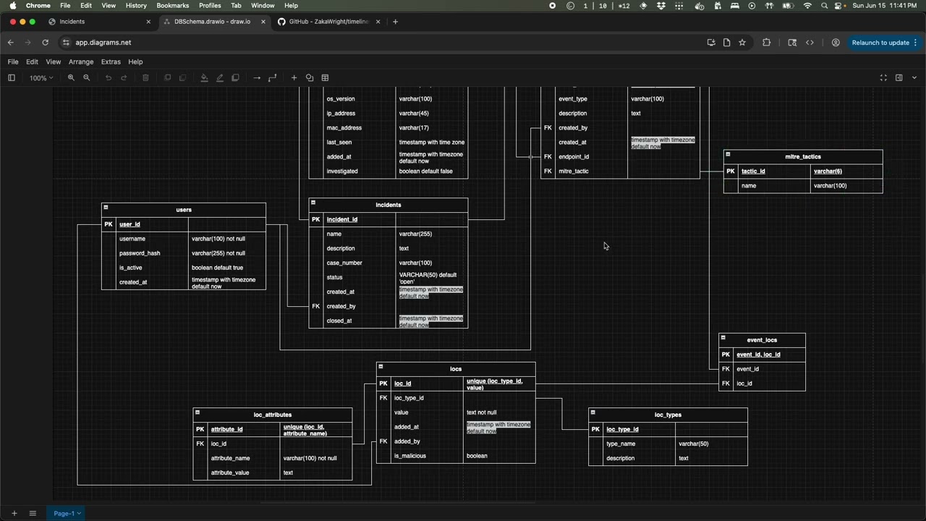Open the macOS Profiles menu
Screen dimensions: 926x521
point(210,6)
